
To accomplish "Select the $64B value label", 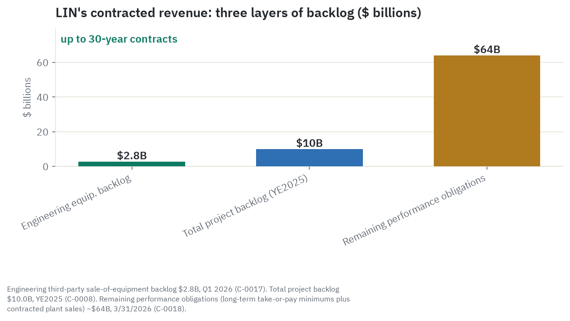I will (x=487, y=49).
